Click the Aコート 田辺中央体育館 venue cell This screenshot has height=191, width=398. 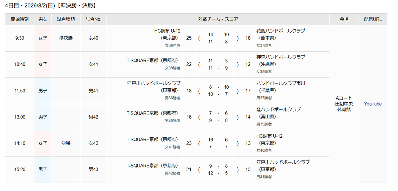coord(344,104)
